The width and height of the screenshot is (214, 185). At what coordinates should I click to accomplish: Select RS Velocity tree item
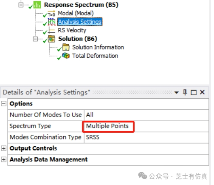coord(72,30)
